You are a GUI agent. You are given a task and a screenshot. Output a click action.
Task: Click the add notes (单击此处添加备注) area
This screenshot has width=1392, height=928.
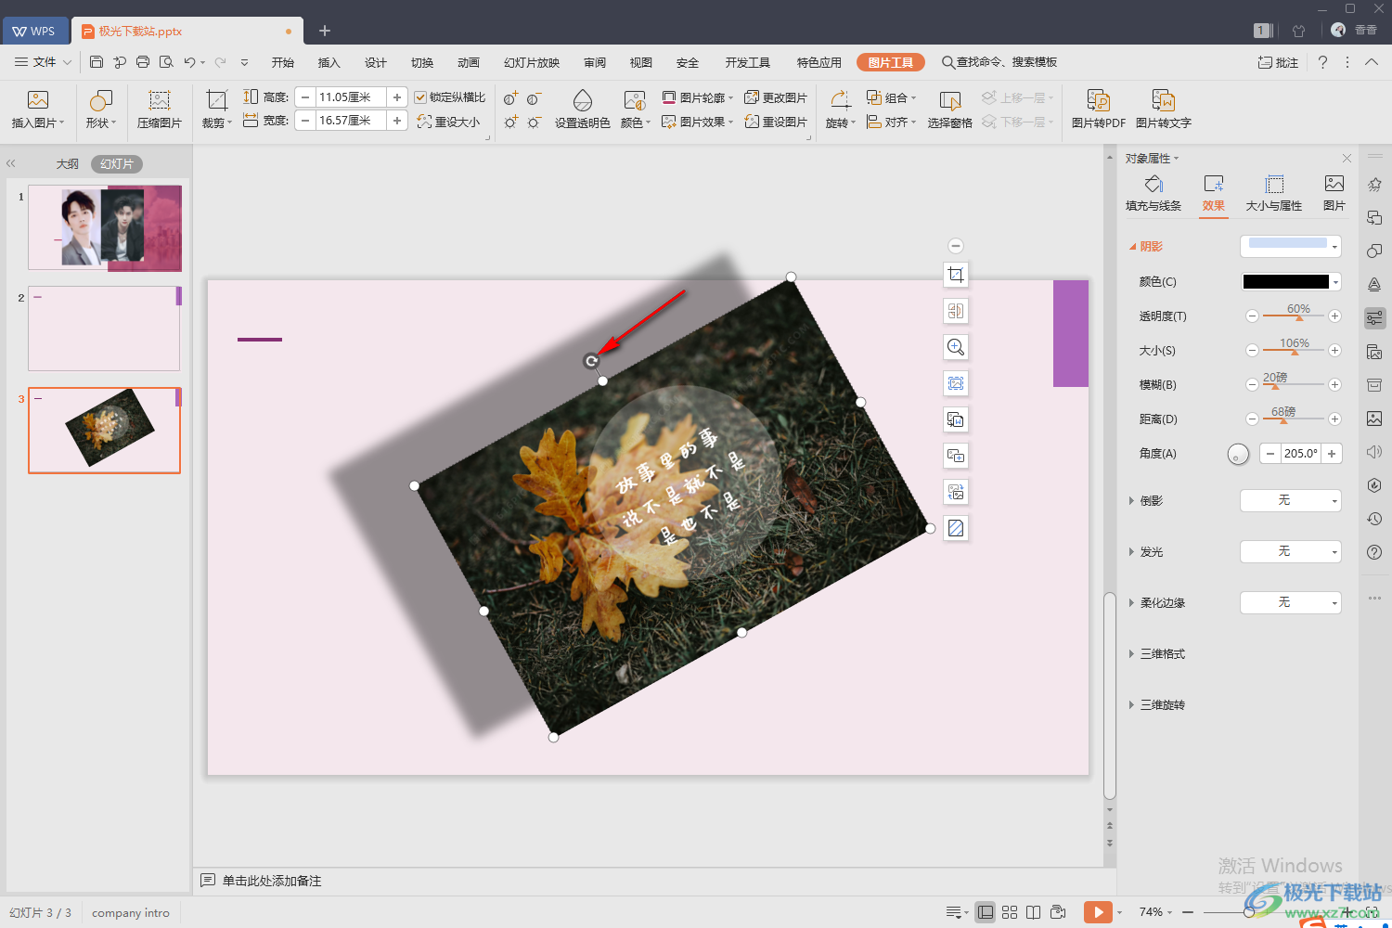[x=272, y=881]
